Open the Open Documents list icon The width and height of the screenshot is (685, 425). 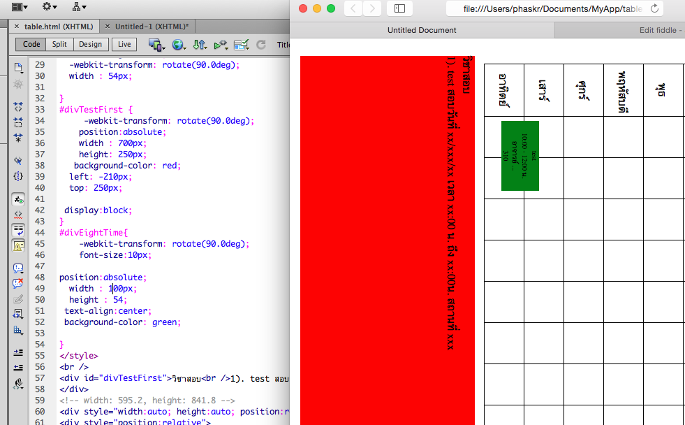18,68
